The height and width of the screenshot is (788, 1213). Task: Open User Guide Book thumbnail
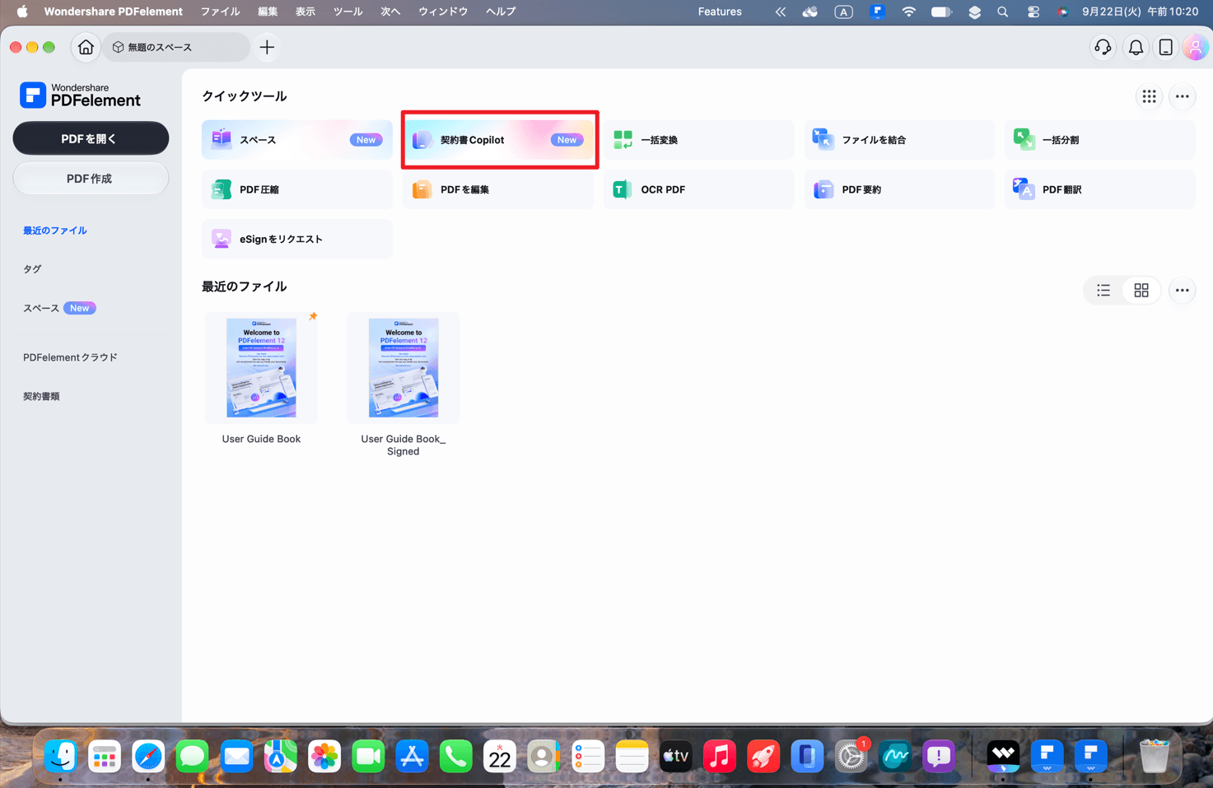click(261, 368)
